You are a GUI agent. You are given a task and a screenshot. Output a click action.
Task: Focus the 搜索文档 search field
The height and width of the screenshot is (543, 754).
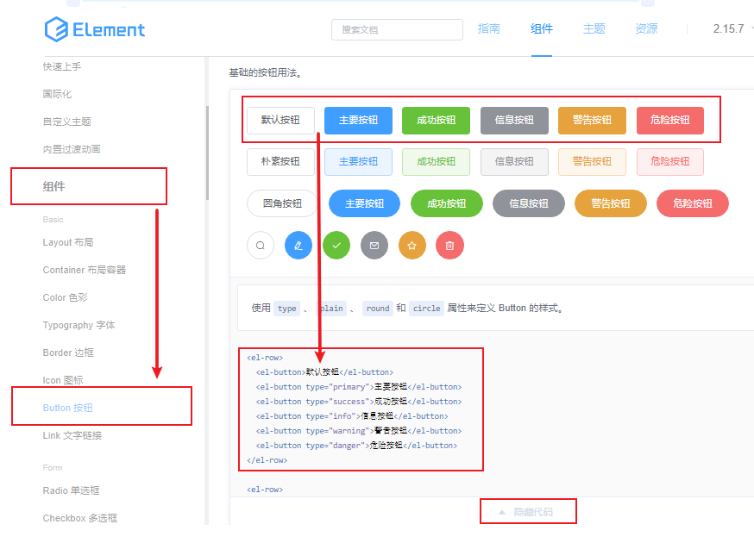click(x=397, y=29)
